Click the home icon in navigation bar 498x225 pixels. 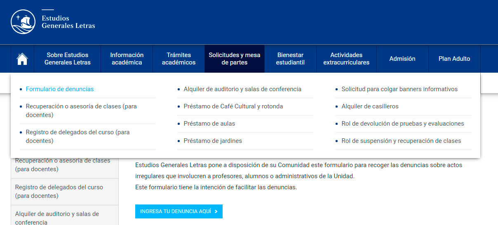point(22,59)
